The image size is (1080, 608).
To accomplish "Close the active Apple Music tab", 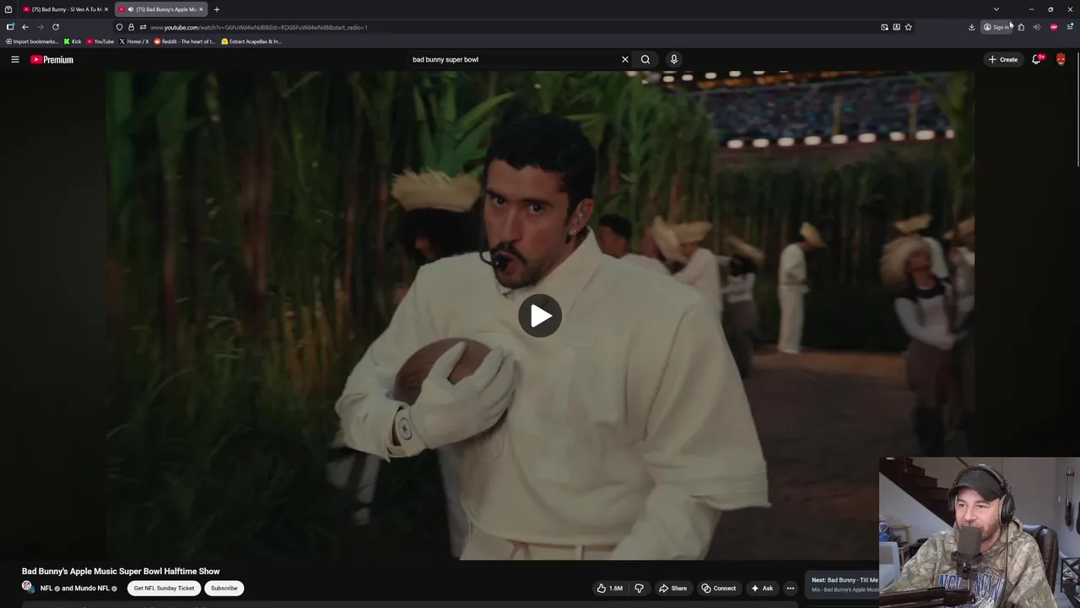I will [x=201, y=9].
